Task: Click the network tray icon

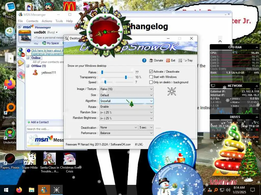Action: (x=222, y=190)
